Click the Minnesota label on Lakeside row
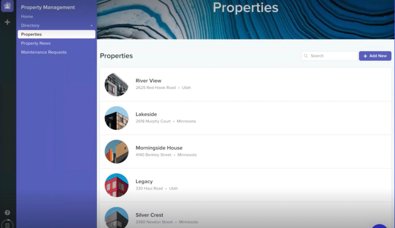 pos(186,121)
